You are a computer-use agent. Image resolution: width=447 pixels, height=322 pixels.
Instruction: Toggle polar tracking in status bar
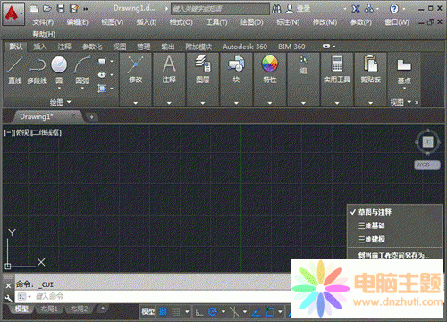click(x=213, y=312)
